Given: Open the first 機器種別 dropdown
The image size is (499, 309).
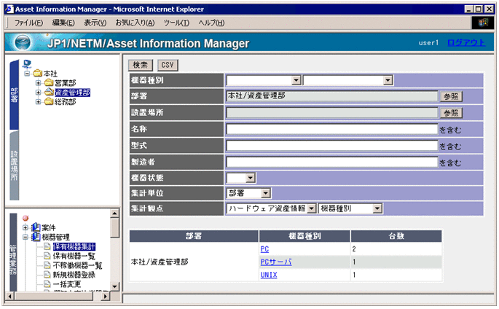Looking at the screenshot, I should click(296, 80).
